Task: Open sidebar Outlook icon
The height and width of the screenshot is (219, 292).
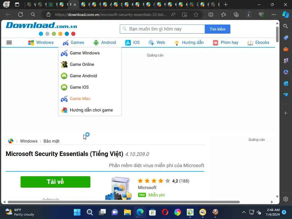Action: point(286,83)
